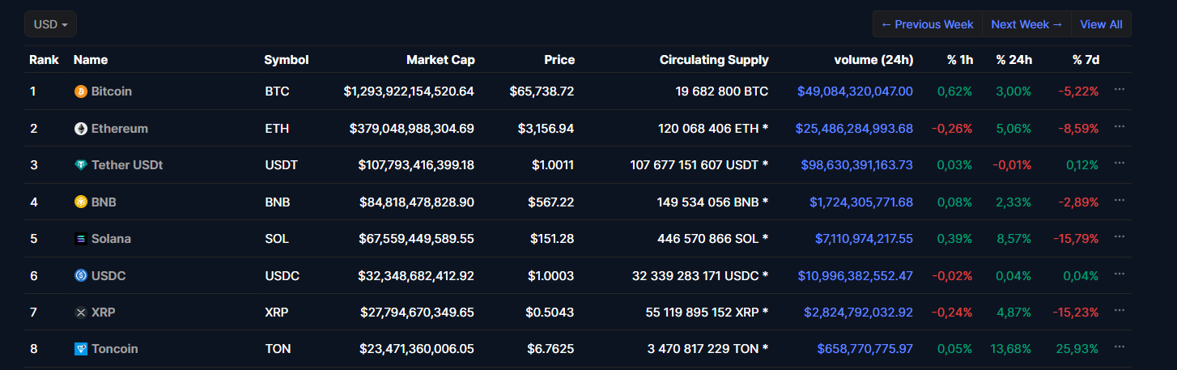Go to Previous Week
This screenshot has width=1177, height=370.
click(x=928, y=24)
